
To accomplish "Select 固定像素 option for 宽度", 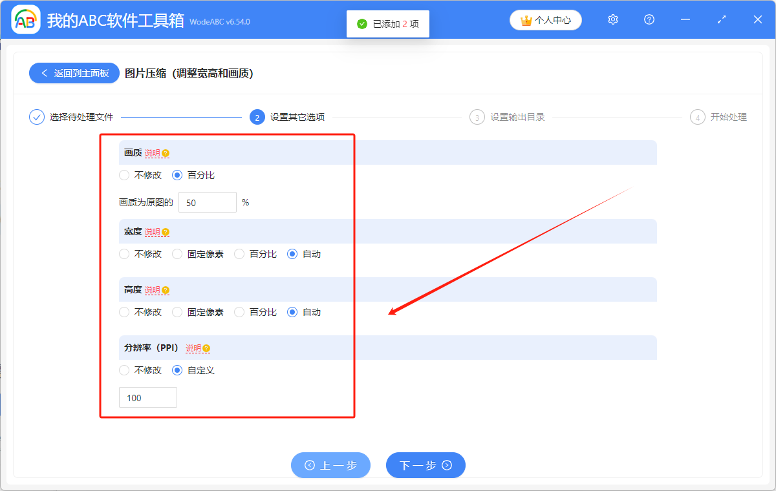I will (177, 253).
